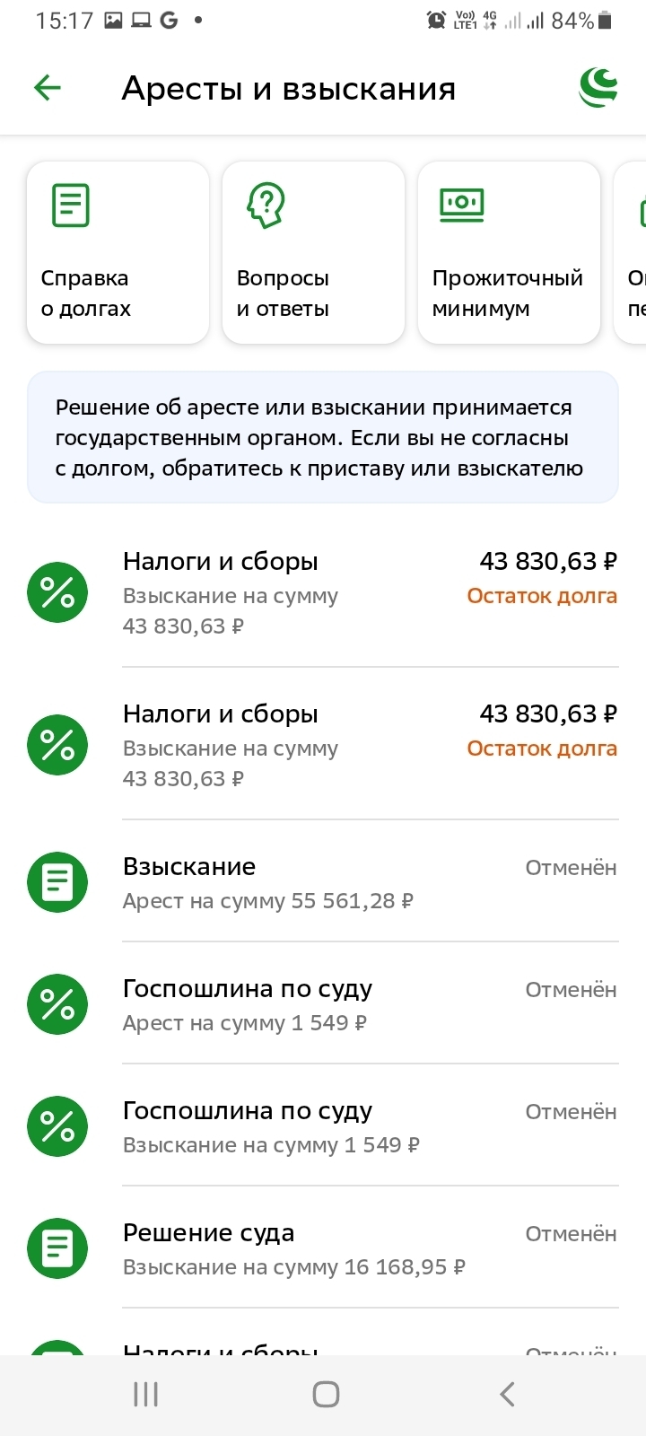Open the Справка о долгах card
Screen dimensions: 646x1436
click(118, 252)
